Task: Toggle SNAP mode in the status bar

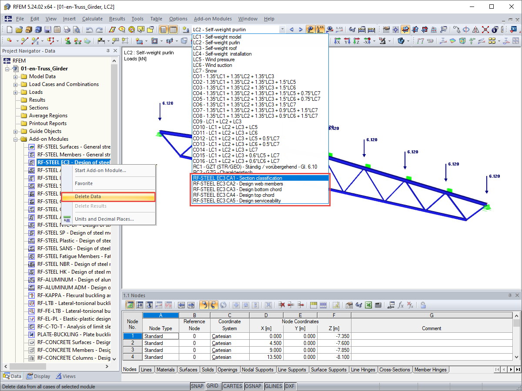Action: pos(197,386)
